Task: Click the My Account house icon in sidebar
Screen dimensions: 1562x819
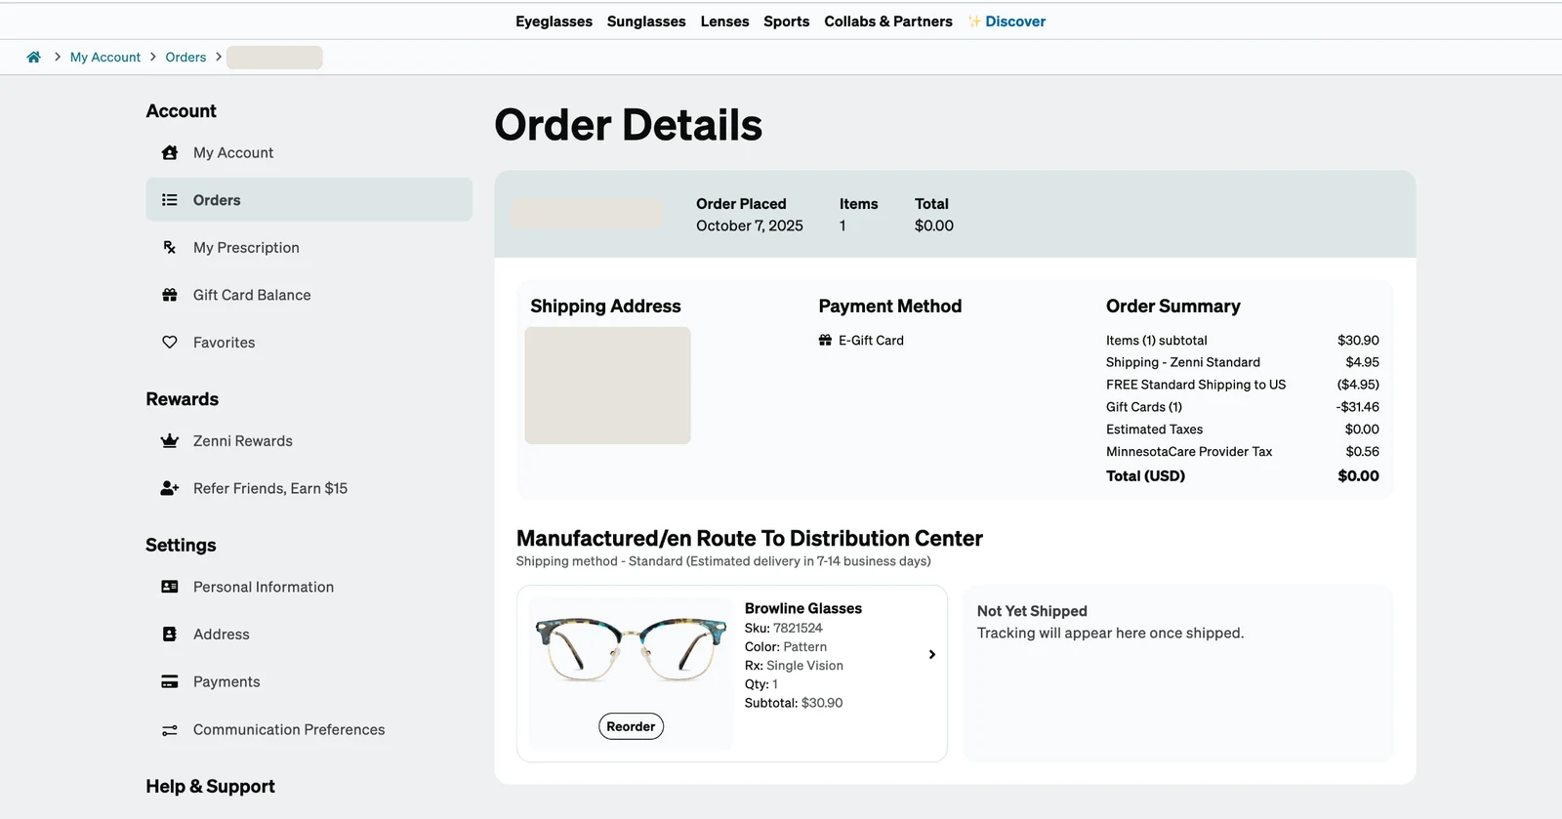Action: [x=170, y=152]
